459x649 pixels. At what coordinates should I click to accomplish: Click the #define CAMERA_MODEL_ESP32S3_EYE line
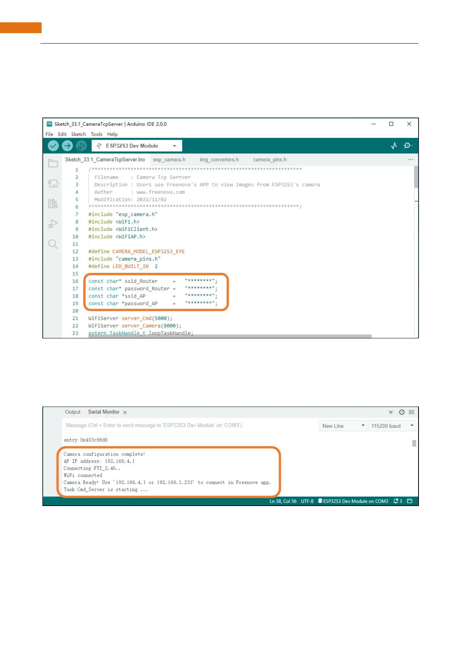[136, 251]
